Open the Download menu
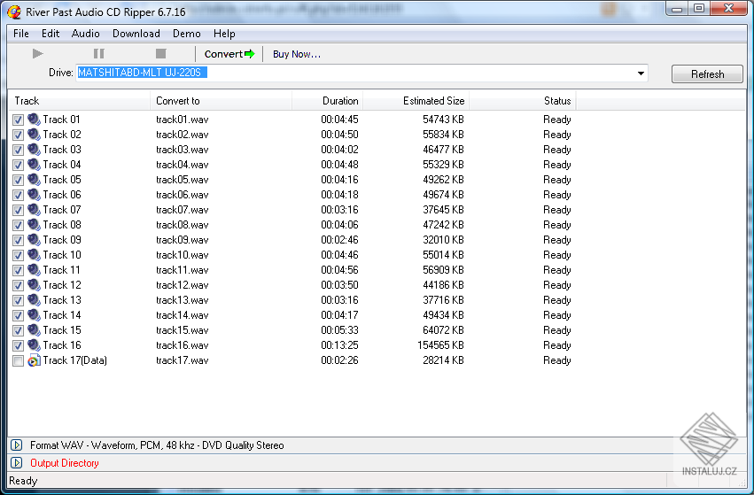 coord(136,34)
